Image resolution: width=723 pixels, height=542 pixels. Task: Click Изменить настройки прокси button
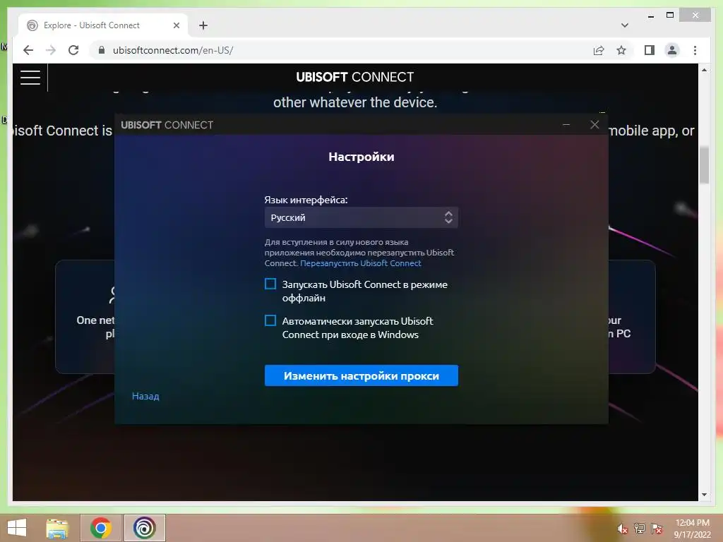point(361,375)
